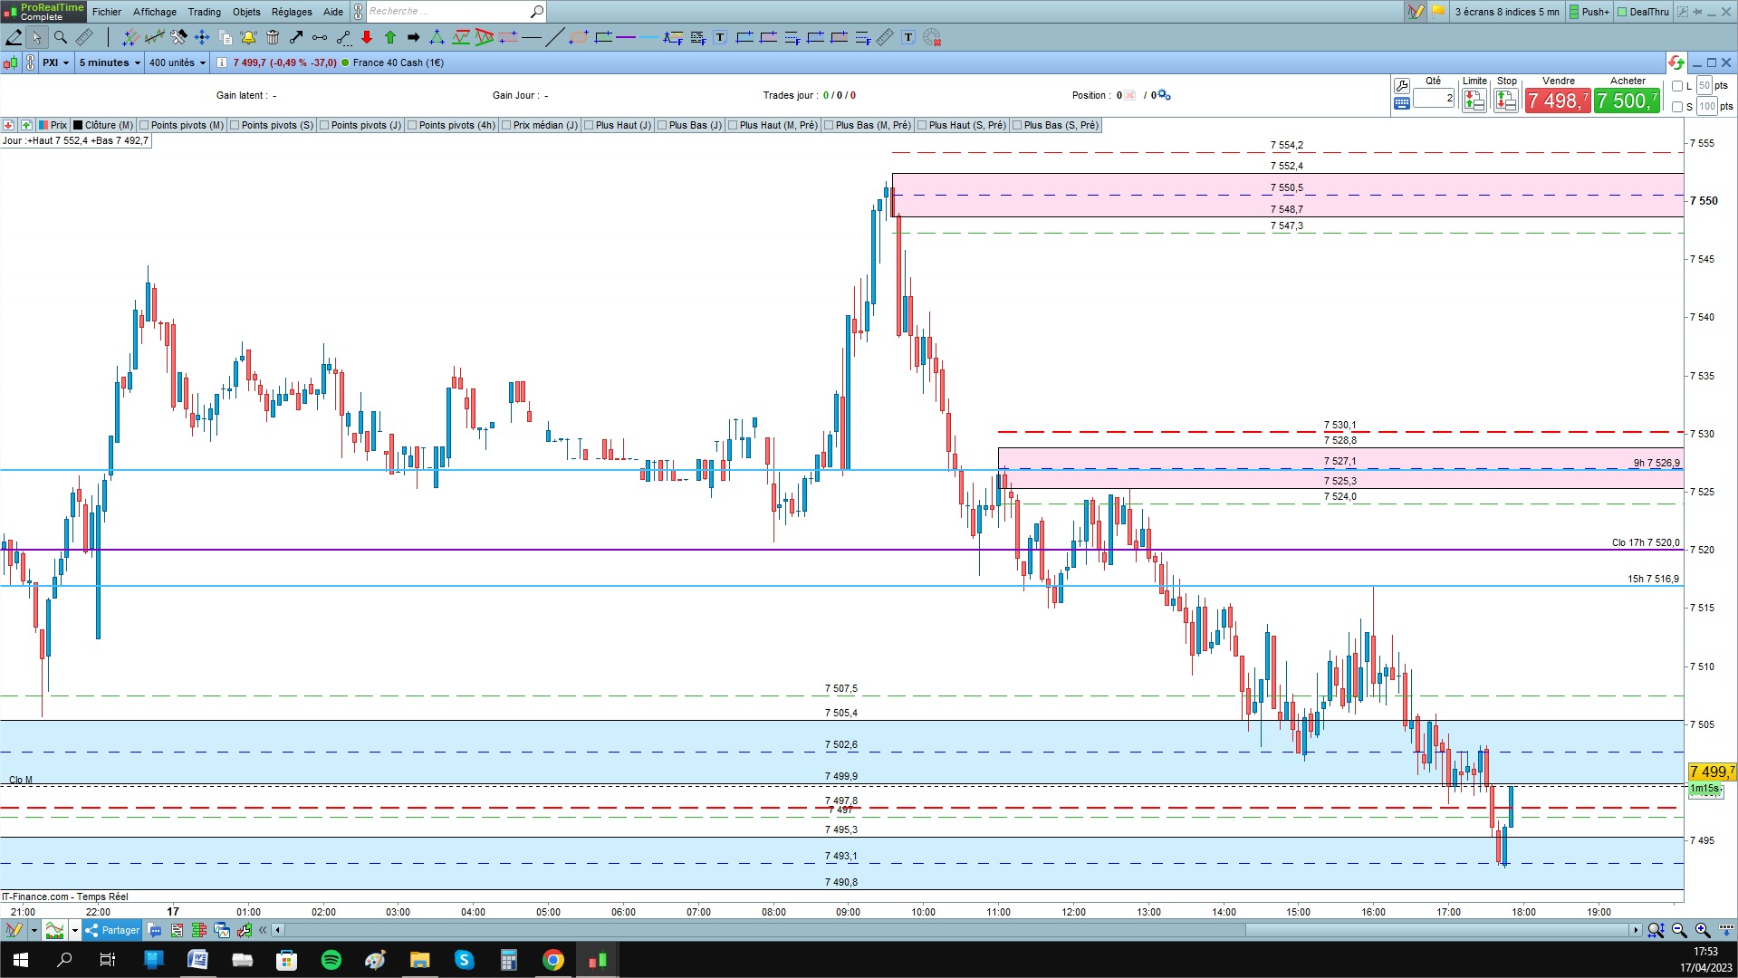Click the Push+ button
The height and width of the screenshot is (978, 1738).
[1589, 12]
